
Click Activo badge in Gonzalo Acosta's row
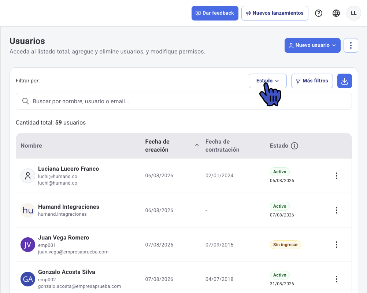tap(280, 275)
